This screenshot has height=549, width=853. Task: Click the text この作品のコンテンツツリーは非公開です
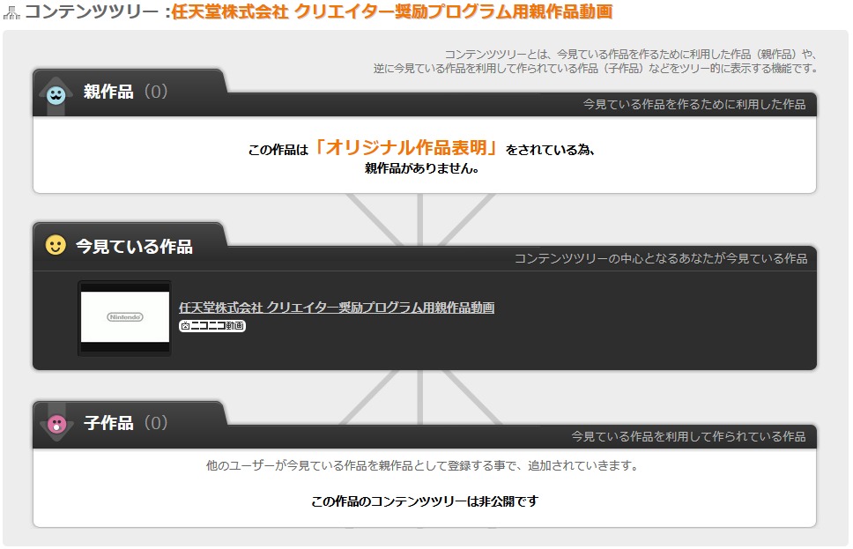pos(425,501)
